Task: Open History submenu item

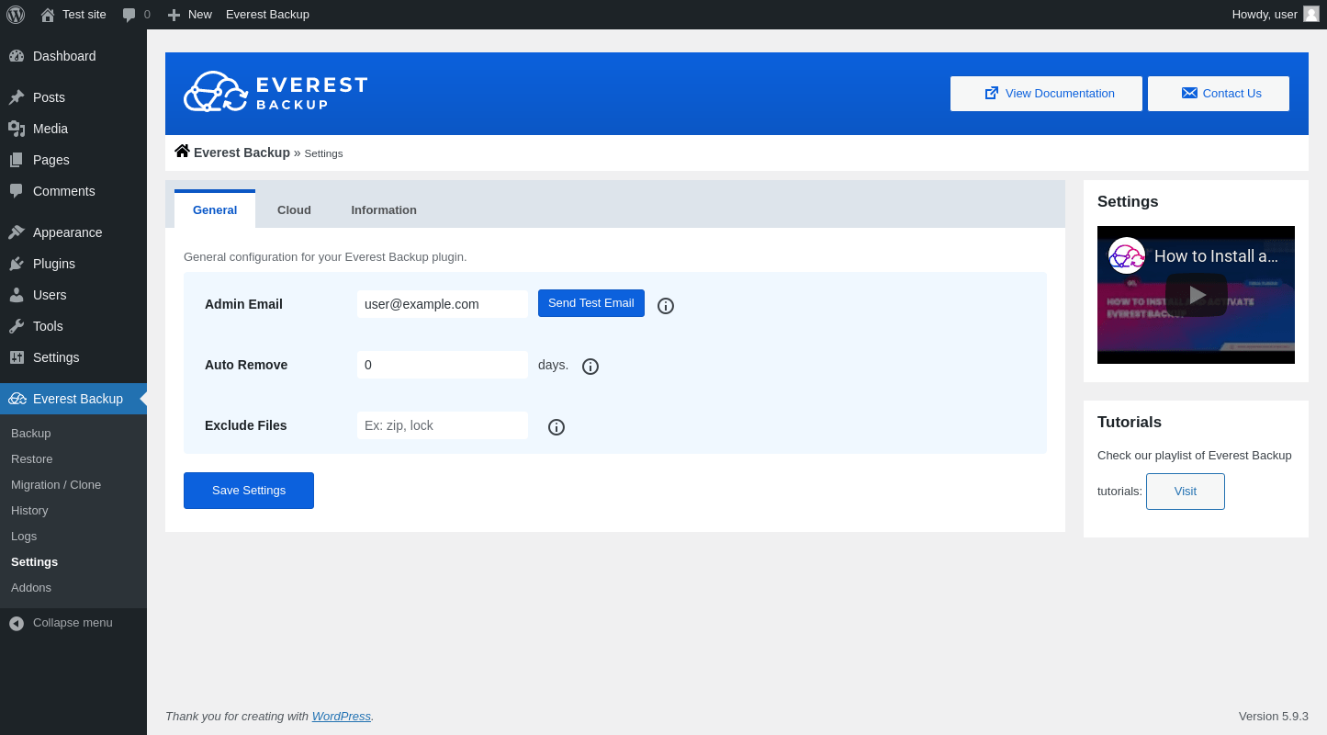Action: coord(29,510)
